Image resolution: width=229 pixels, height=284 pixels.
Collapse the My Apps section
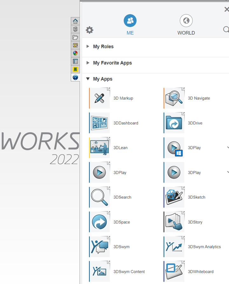88,79
